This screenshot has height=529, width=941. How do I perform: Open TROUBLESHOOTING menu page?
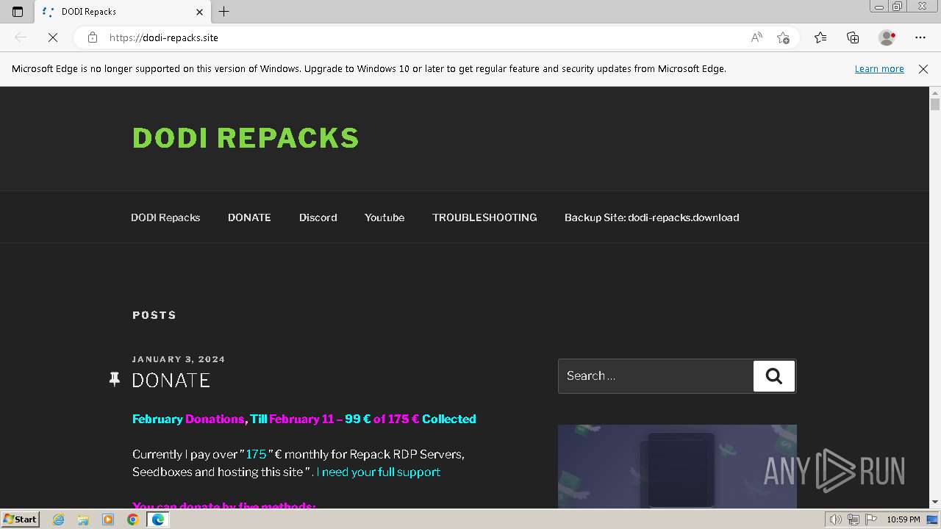tap(484, 217)
